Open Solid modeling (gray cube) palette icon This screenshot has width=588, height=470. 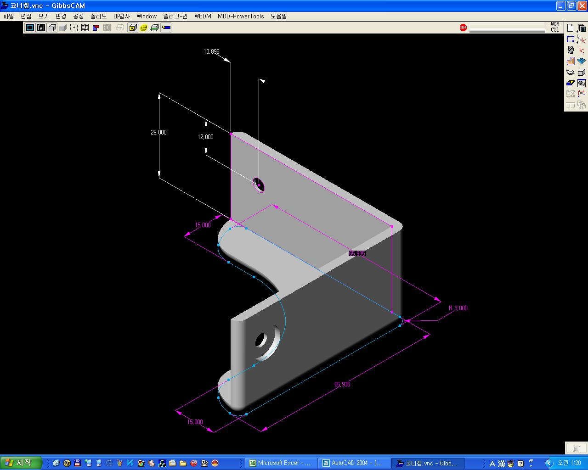click(582, 72)
